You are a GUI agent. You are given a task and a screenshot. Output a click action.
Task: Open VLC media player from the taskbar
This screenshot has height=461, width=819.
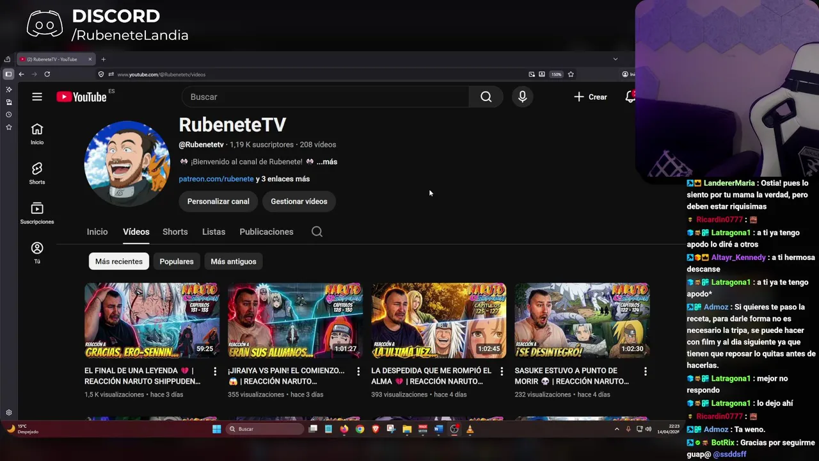(470, 429)
